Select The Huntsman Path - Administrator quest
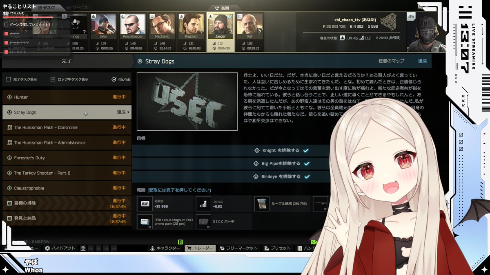Viewport: 490px width, 275px height. tap(67, 143)
